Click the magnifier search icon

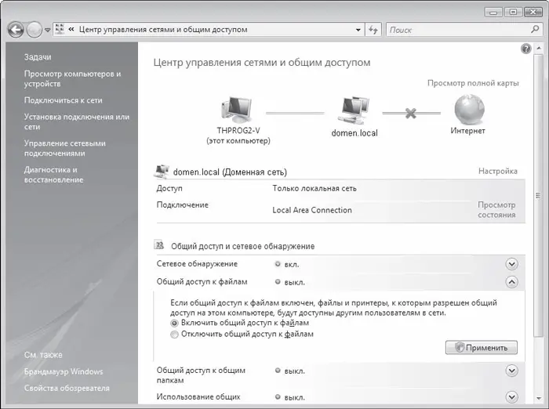click(x=535, y=30)
